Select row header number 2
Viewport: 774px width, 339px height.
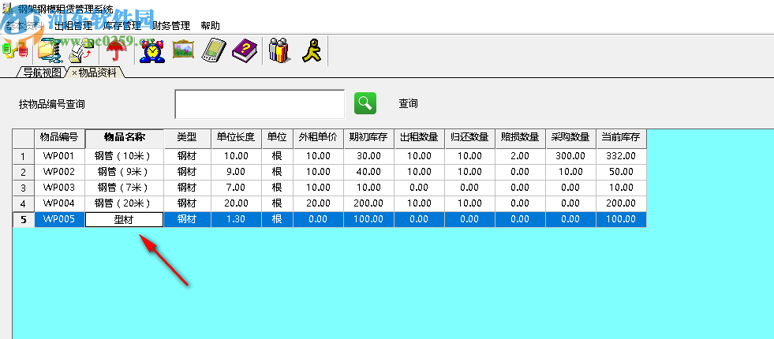coord(23,172)
